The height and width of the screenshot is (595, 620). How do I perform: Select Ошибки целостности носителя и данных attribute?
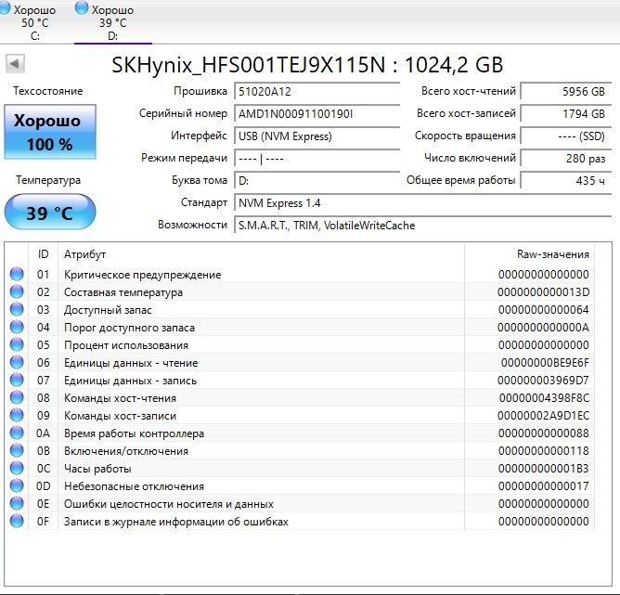tap(168, 504)
